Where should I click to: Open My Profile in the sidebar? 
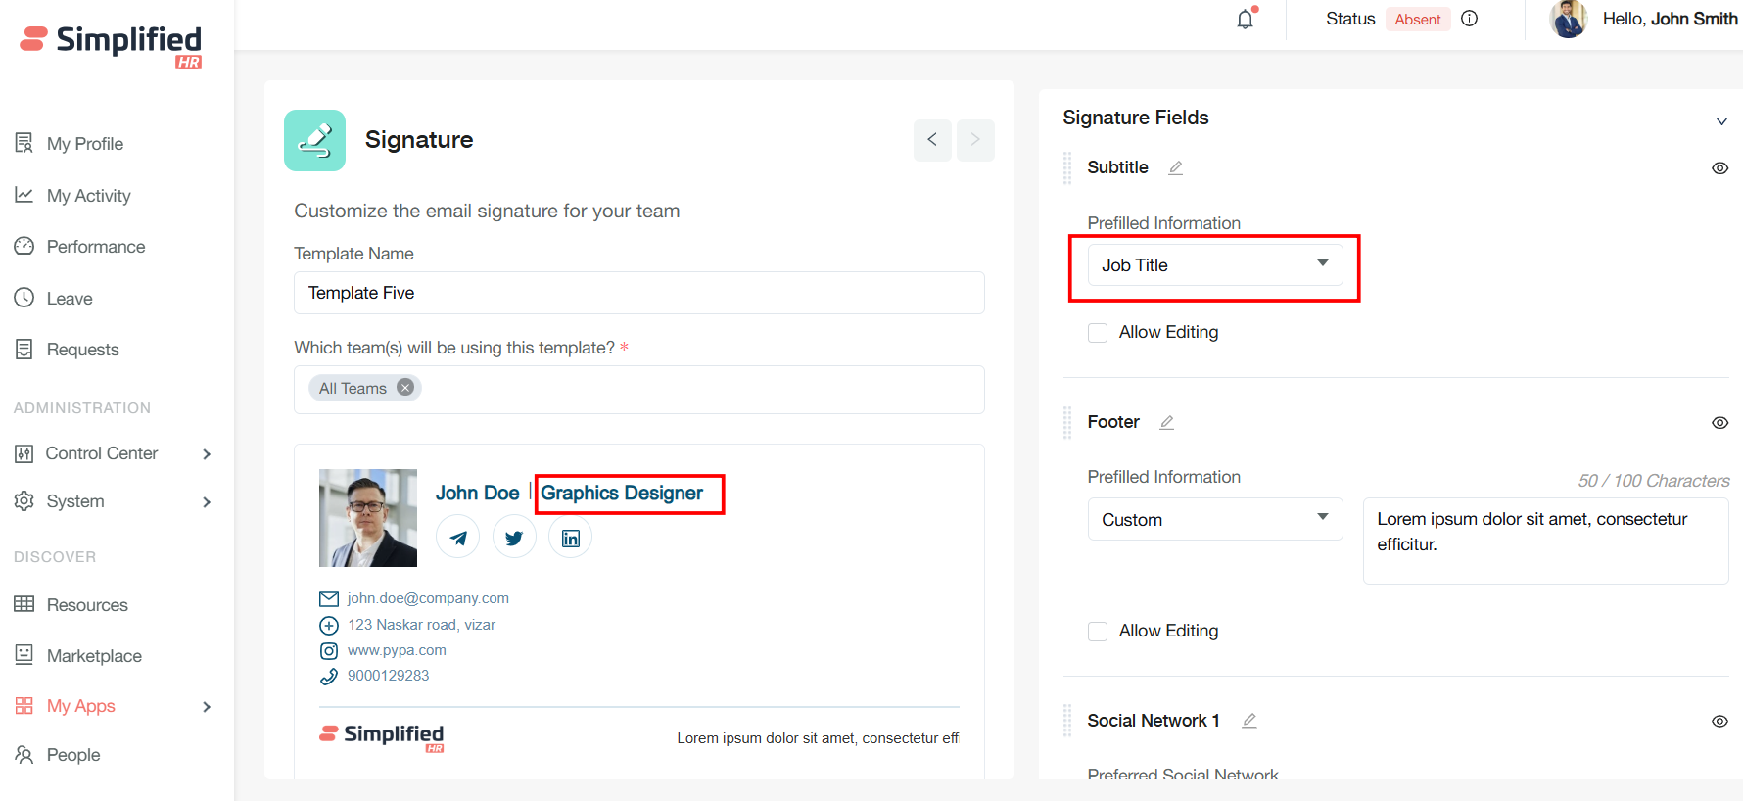(84, 144)
